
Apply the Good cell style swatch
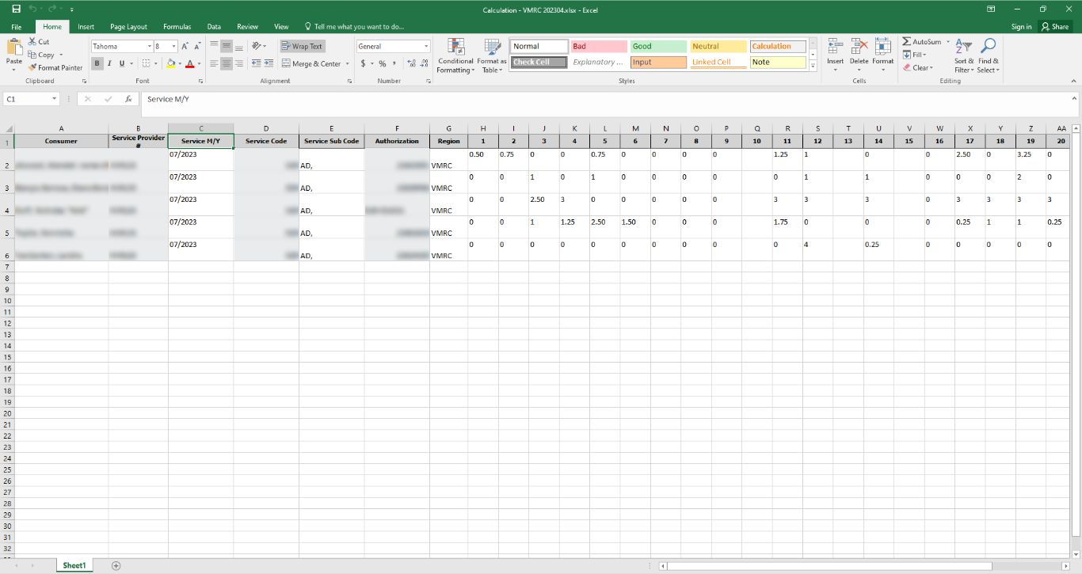[x=657, y=47]
